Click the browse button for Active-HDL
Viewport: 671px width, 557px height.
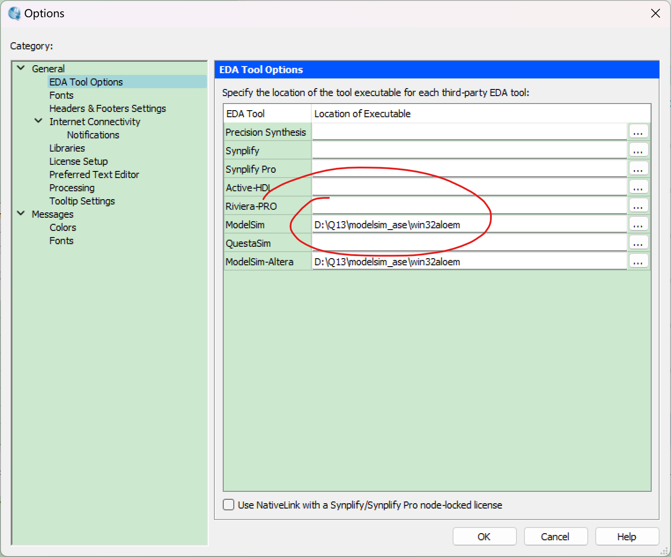click(x=638, y=187)
